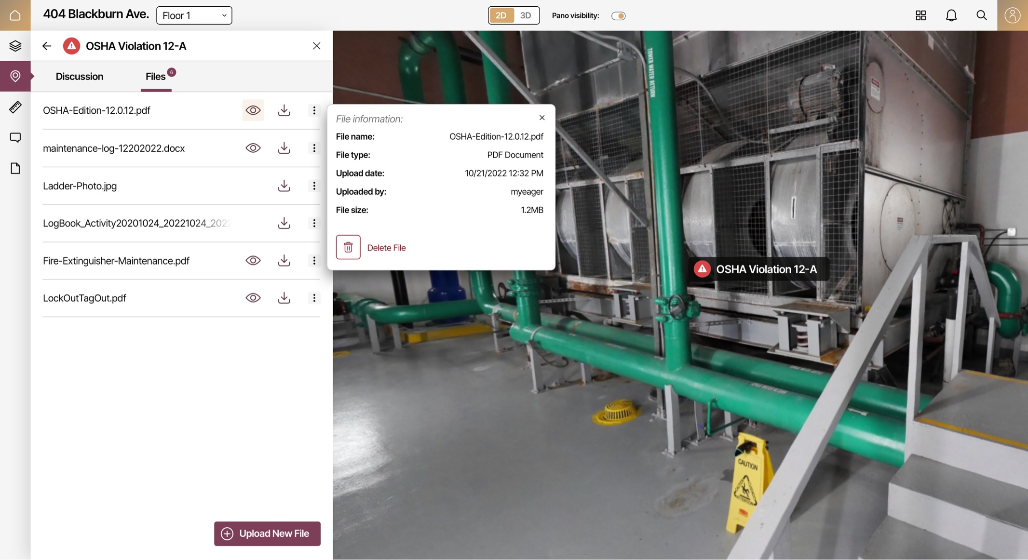
Task: Click the Upload New File button
Action: (x=267, y=533)
